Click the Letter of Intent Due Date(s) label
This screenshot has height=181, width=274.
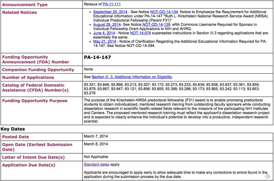click(x=33, y=157)
